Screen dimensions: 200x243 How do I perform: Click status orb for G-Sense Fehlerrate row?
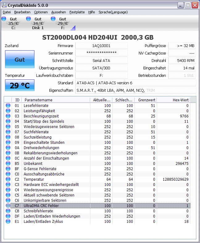[x=8, y=169]
